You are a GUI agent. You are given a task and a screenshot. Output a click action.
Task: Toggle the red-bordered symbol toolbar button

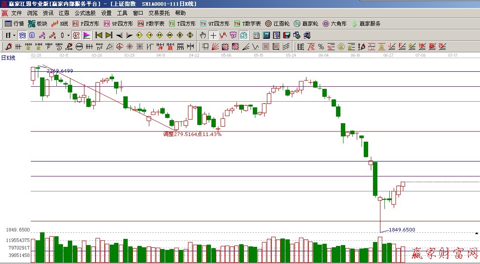point(76,35)
